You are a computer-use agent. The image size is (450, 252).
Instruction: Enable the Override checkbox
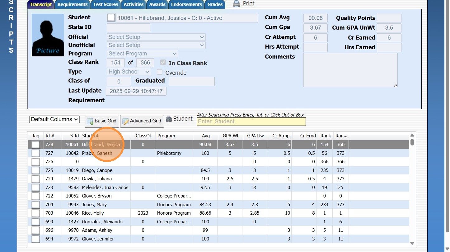tap(160, 72)
